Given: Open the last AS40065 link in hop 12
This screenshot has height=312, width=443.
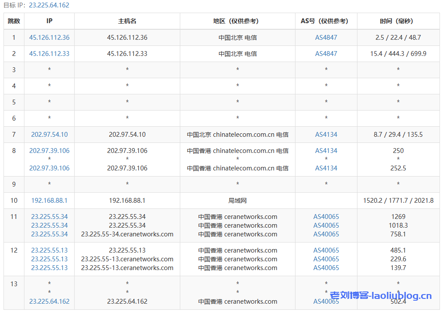Looking at the screenshot, I should 326,268.
